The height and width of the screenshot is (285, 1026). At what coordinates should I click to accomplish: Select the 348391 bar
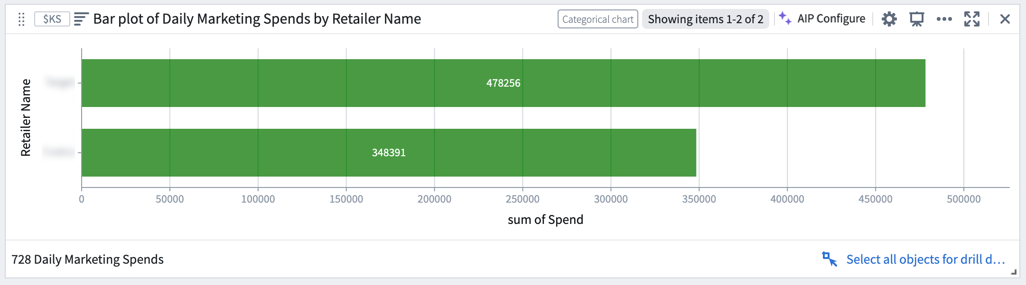(389, 152)
